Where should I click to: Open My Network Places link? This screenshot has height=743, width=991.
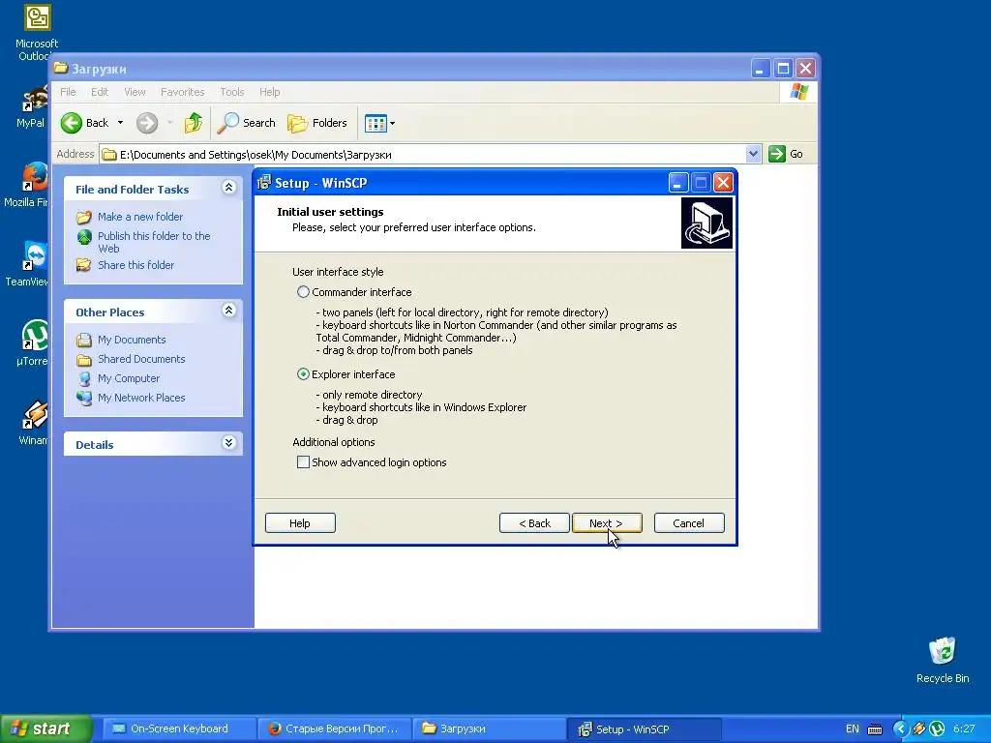pyautogui.click(x=141, y=398)
